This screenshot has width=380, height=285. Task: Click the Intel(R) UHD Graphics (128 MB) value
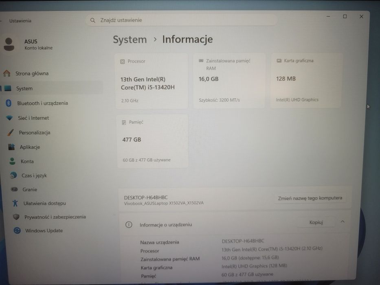[254, 266]
